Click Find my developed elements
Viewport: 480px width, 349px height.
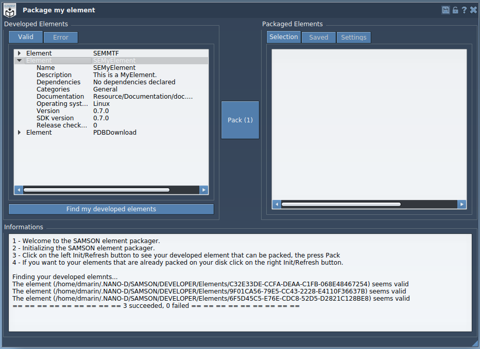[x=111, y=209]
